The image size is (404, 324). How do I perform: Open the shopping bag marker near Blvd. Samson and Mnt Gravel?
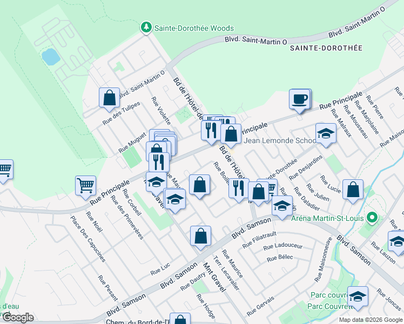click(x=201, y=237)
